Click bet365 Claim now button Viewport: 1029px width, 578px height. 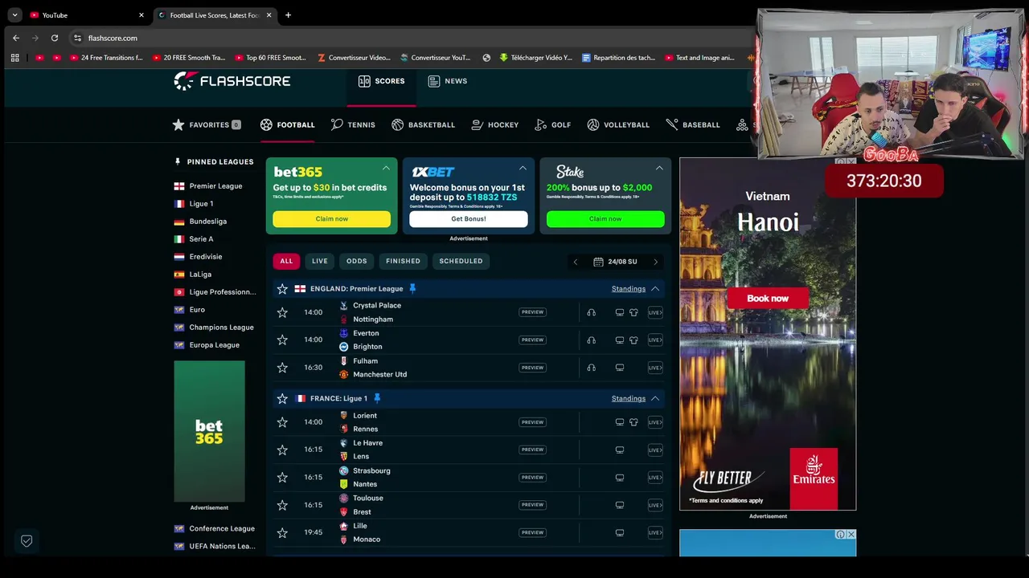coord(331,219)
